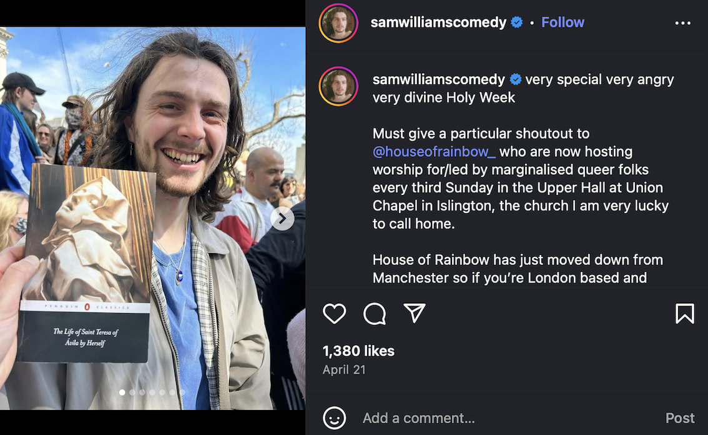View who liked by clicking 1,380 likes
The width and height of the screenshot is (708, 435).
tap(358, 351)
